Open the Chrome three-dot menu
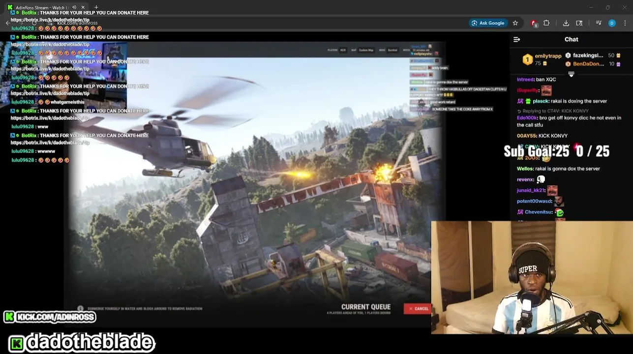The image size is (633, 354). 625,23
